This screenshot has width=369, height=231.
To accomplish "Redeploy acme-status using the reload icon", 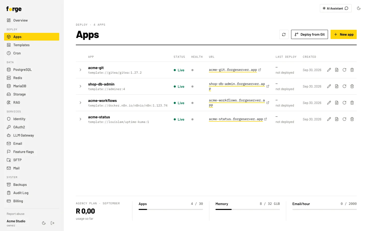I will coord(344,119).
